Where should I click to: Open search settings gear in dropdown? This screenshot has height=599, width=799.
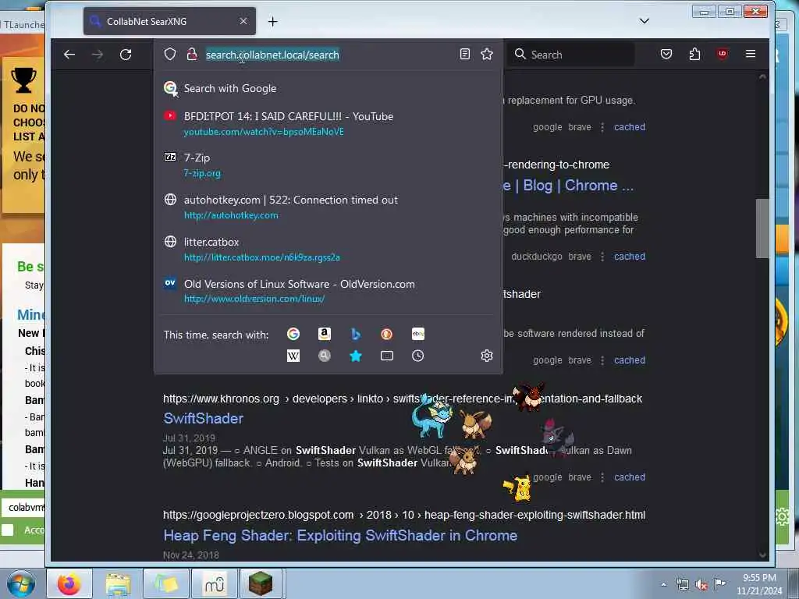487,356
